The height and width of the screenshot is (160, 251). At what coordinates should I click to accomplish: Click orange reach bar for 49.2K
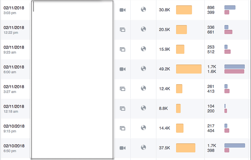click(x=189, y=69)
